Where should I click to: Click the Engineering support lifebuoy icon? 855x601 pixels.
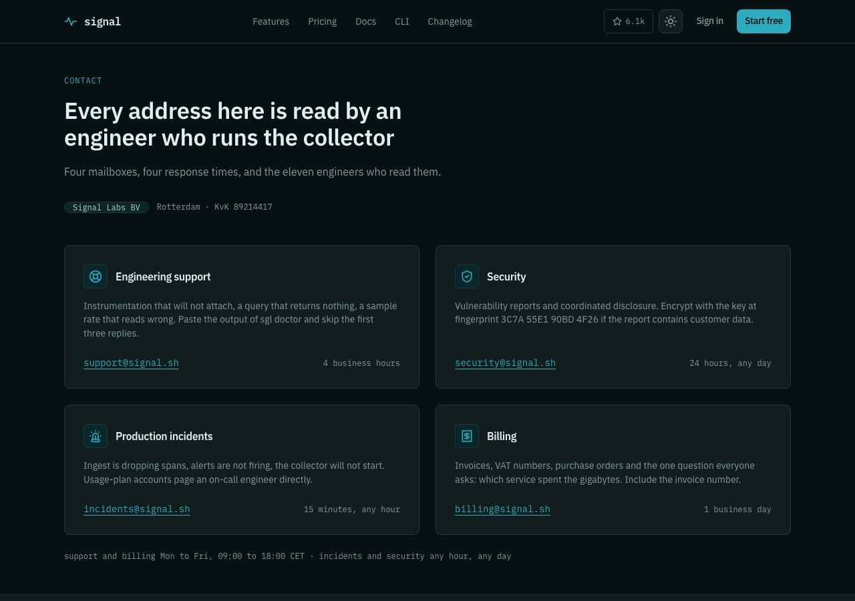(x=96, y=276)
